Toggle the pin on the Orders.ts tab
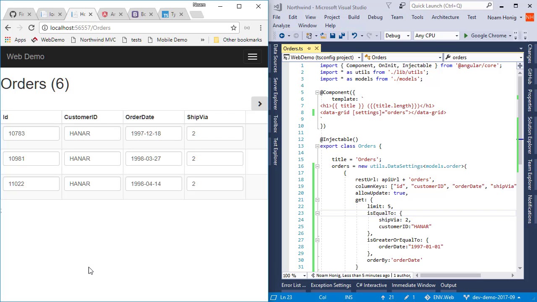Viewport: 537px width, 302px height. [309, 49]
